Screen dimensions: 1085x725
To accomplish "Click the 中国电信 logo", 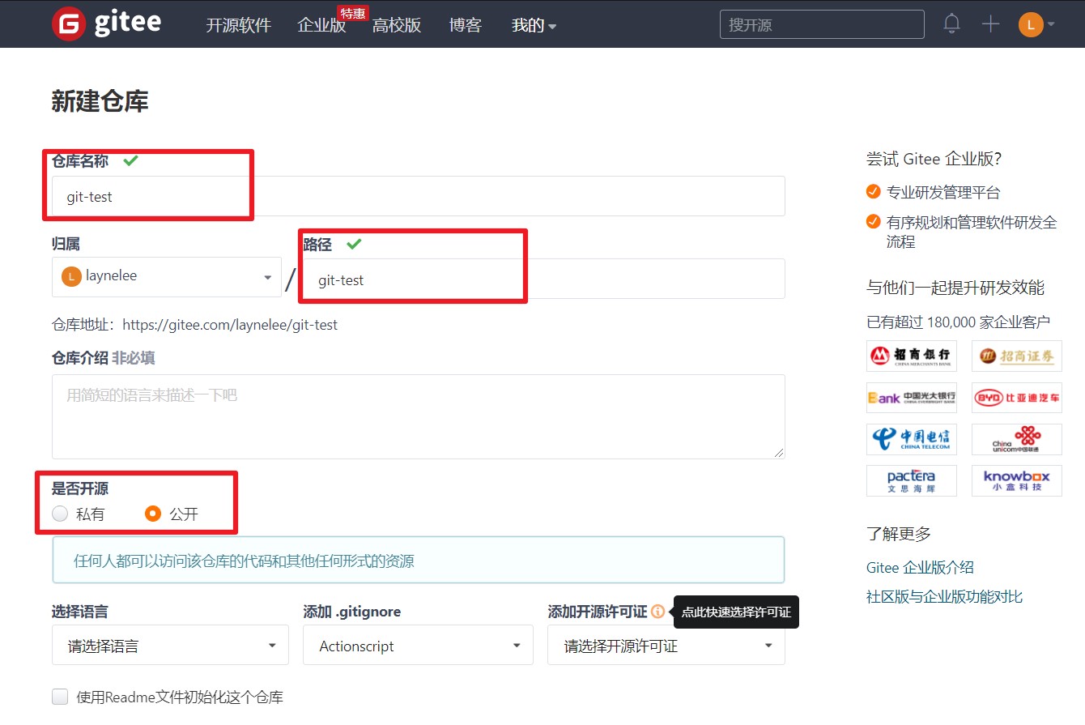I will 912,439.
